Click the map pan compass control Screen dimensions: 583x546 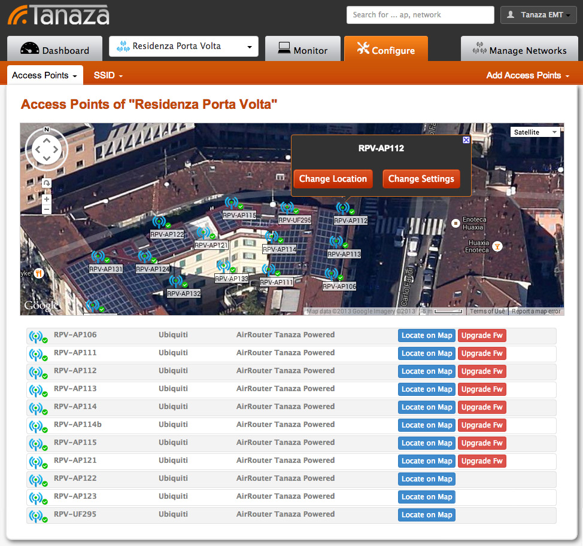pyautogui.click(x=47, y=150)
